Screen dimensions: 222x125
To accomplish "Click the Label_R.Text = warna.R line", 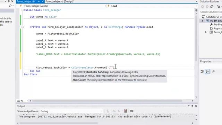I will pos(52,41).
